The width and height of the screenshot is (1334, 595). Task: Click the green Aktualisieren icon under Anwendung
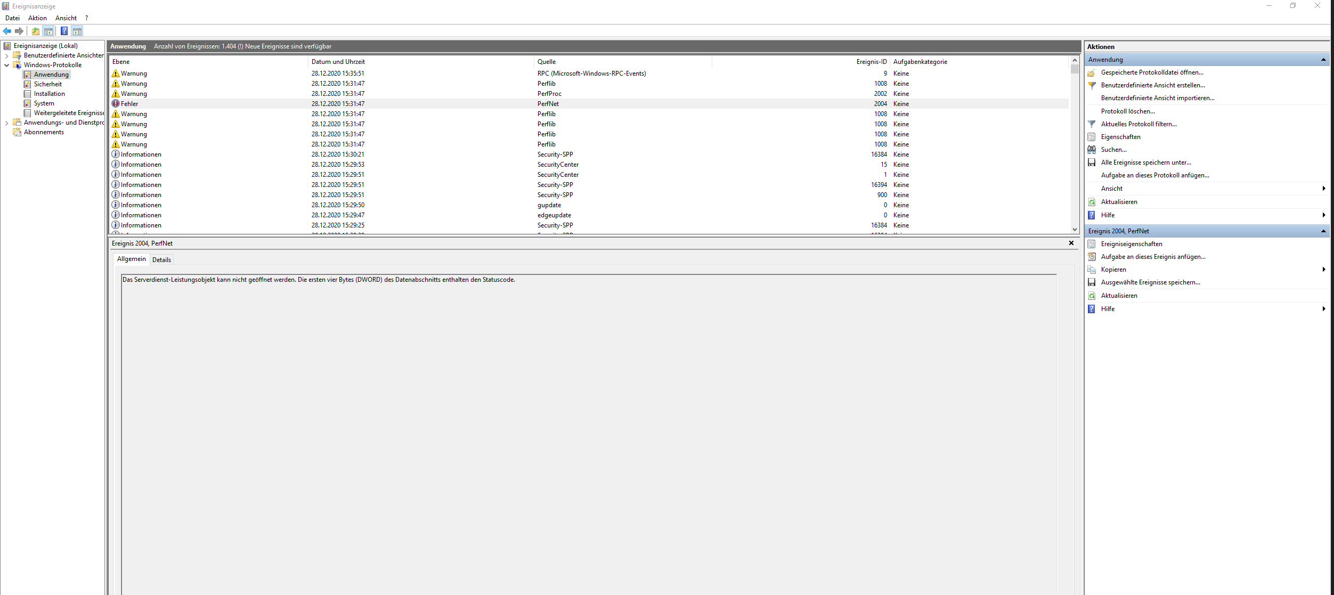1092,202
